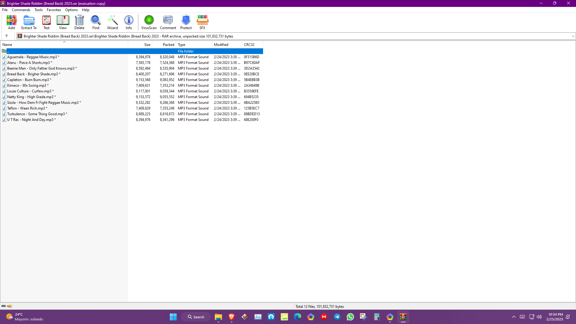Expand the archive path dropdown
The width and height of the screenshot is (576, 324).
(573, 36)
